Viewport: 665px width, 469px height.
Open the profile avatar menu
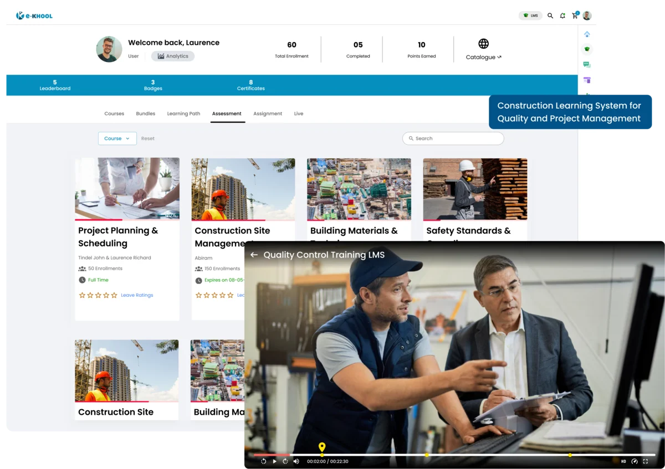pyautogui.click(x=587, y=16)
